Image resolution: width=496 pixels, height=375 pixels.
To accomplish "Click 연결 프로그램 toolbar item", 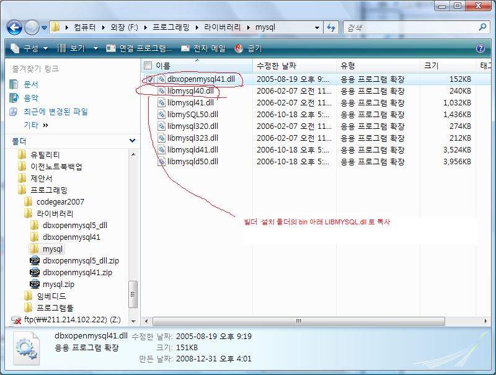I will (139, 48).
